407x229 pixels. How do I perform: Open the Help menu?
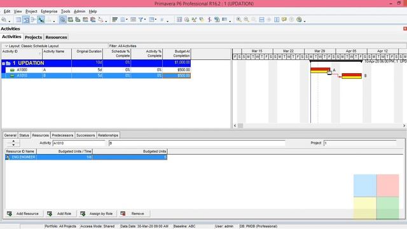pyautogui.click(x=93, y=11)
